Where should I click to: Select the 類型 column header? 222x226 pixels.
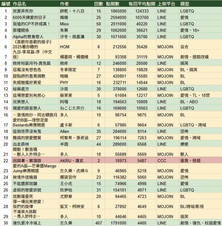[x=185, y=4]
